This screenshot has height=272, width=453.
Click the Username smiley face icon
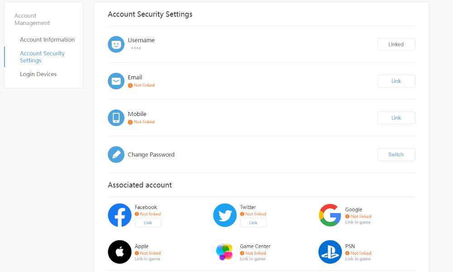coord(116,44)
